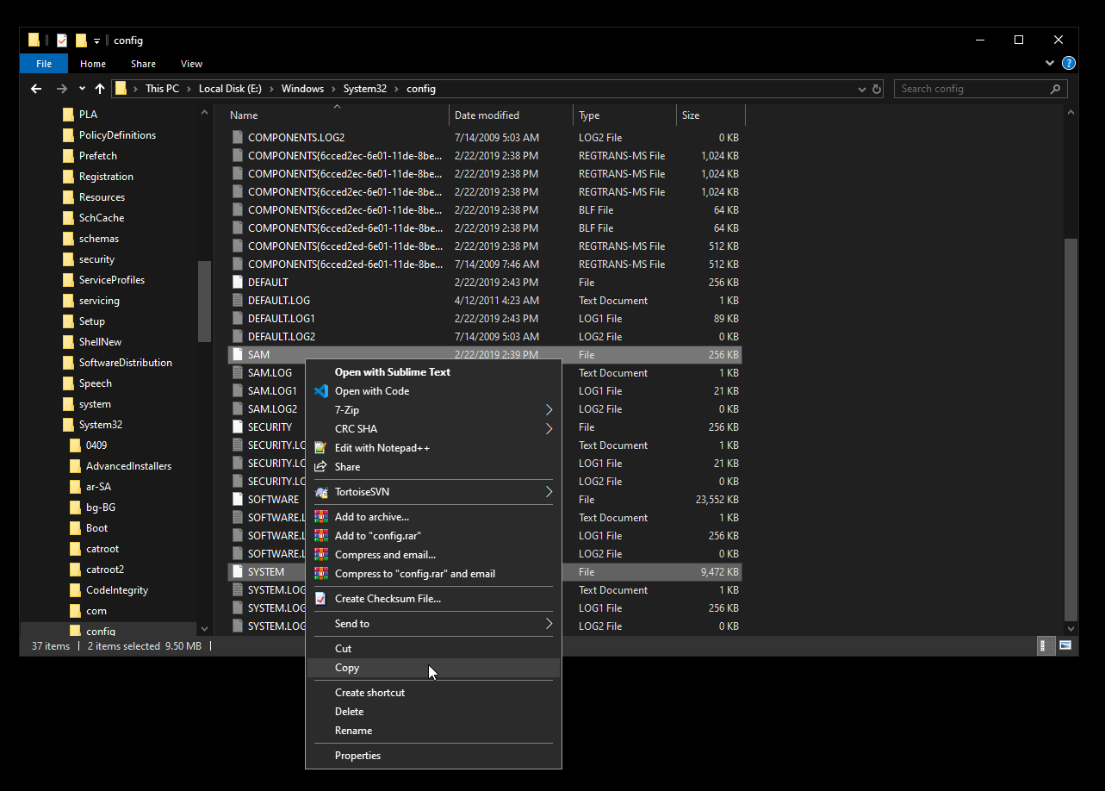Open the address bar history dropdown
This screenshot has width=1105, height=791.
[862, 89]
